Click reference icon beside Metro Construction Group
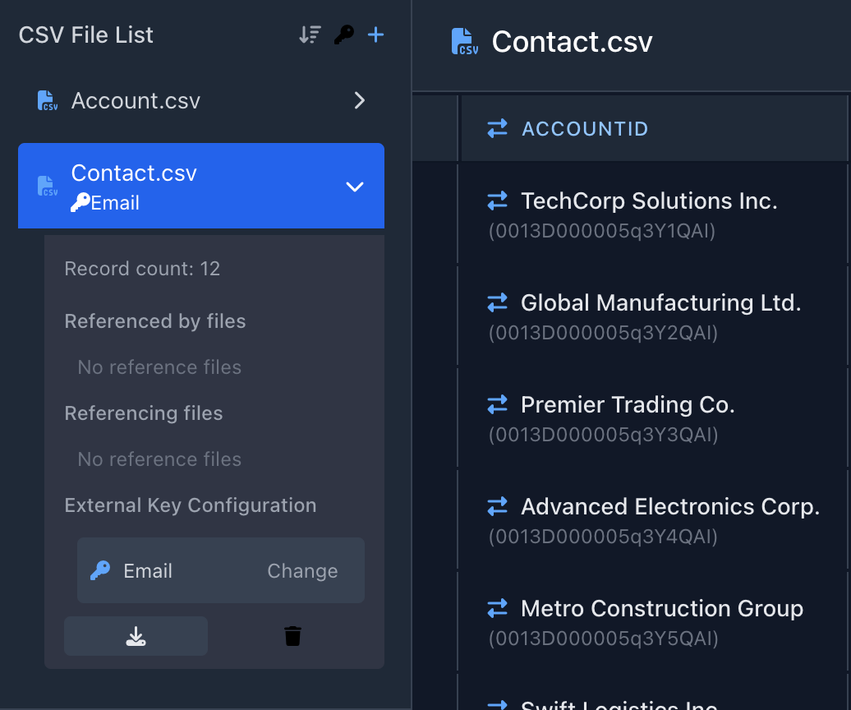The height and width of the screenshot is (710, 851). (x=497, y=609)
